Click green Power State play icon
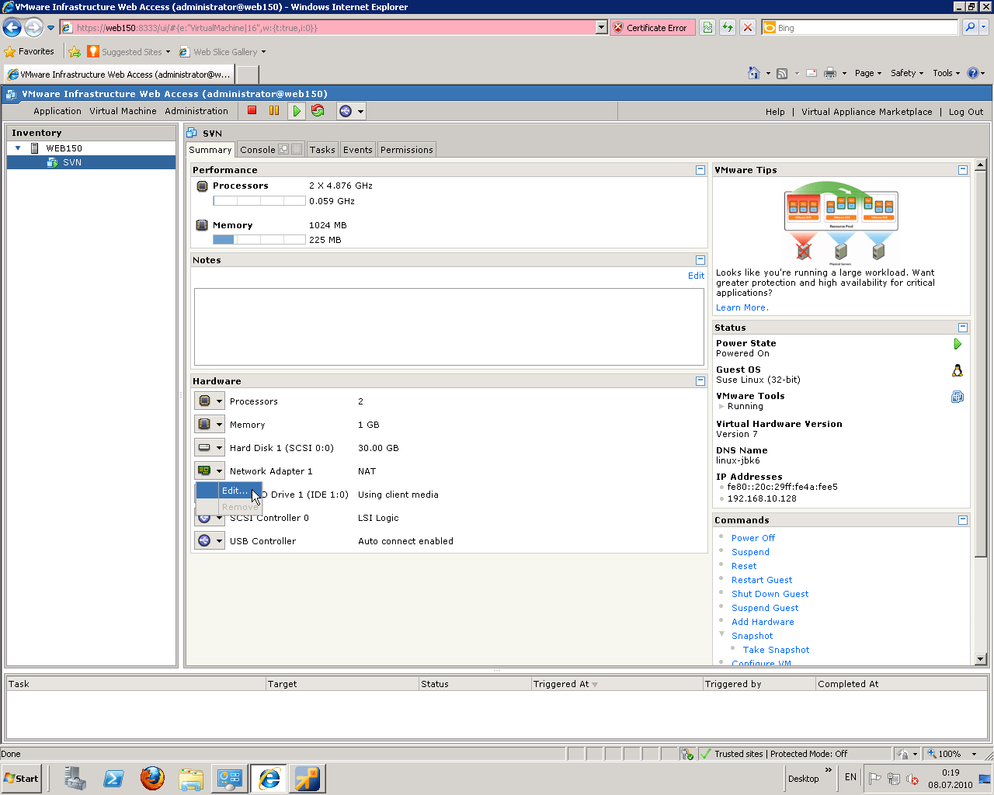 [x=958, y=344]
